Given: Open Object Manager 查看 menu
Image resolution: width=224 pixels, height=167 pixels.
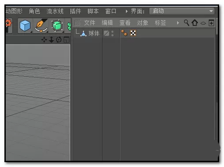Looking at the screenshot, I should click(x=125, y=23).
